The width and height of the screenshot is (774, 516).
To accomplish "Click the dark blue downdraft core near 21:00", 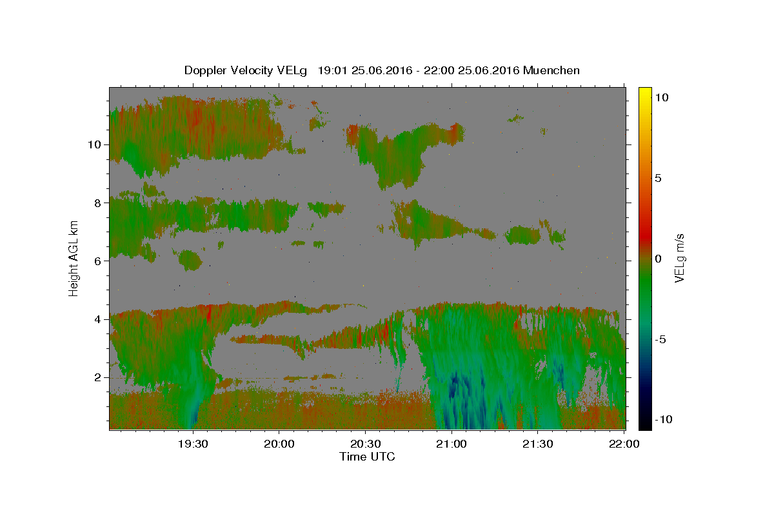I will pyautogui.click(x=459, y=386).
